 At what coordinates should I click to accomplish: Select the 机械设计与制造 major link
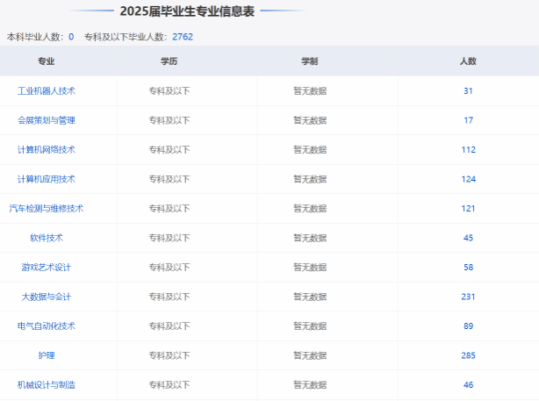coord(47,385)
